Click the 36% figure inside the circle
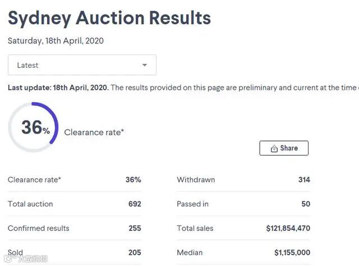359x266 pixels. click(35, 128)
